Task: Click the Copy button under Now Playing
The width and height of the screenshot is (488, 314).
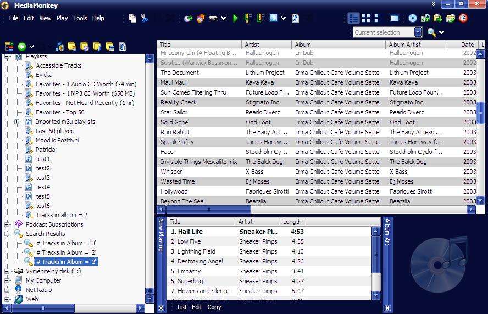Action: click(214, 307)
